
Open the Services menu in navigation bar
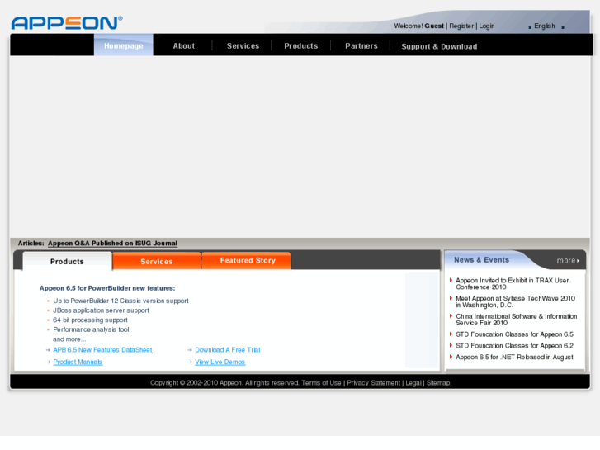243,46
